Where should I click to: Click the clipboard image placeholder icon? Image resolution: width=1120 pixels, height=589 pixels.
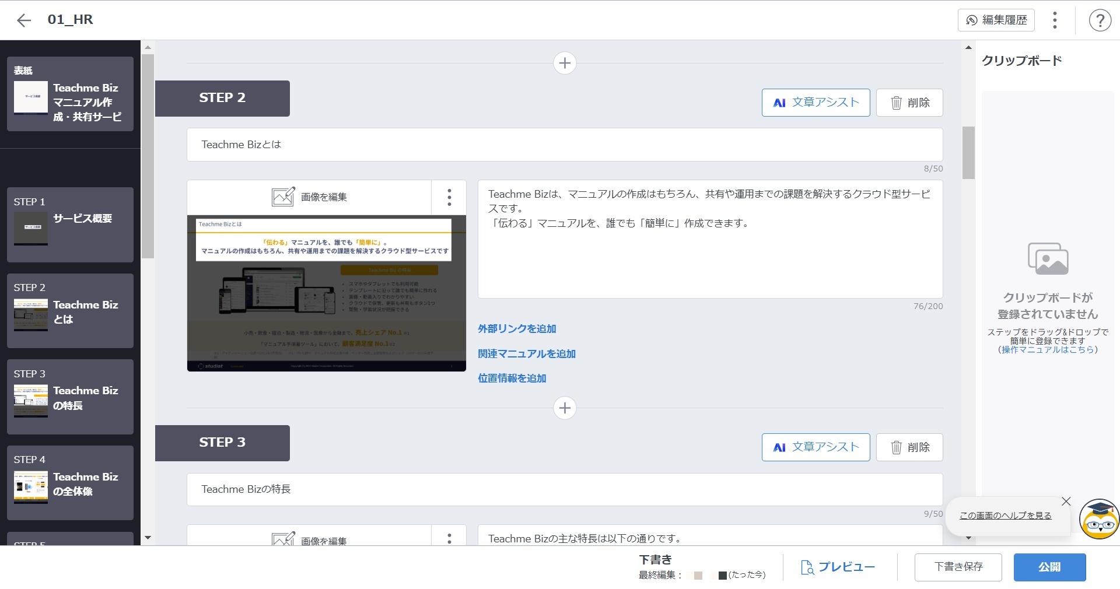point(1048,259)
